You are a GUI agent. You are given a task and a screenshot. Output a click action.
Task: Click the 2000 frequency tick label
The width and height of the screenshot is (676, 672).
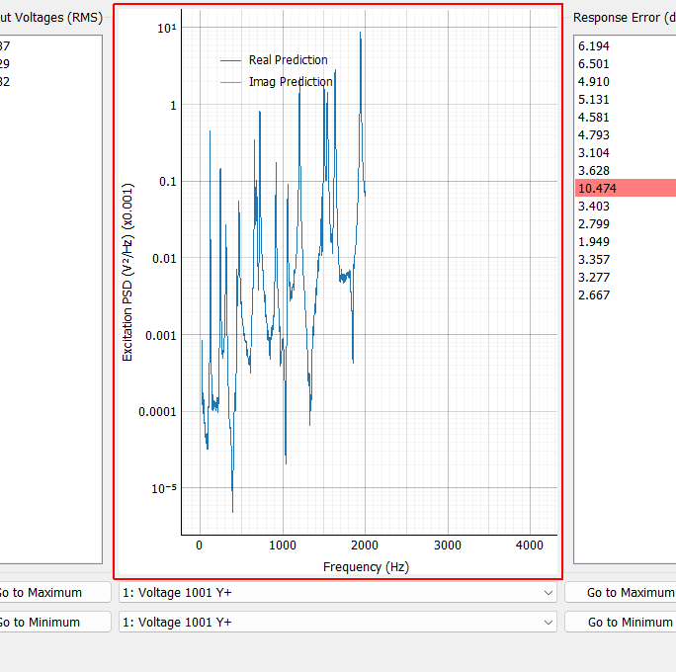point(365,546)
